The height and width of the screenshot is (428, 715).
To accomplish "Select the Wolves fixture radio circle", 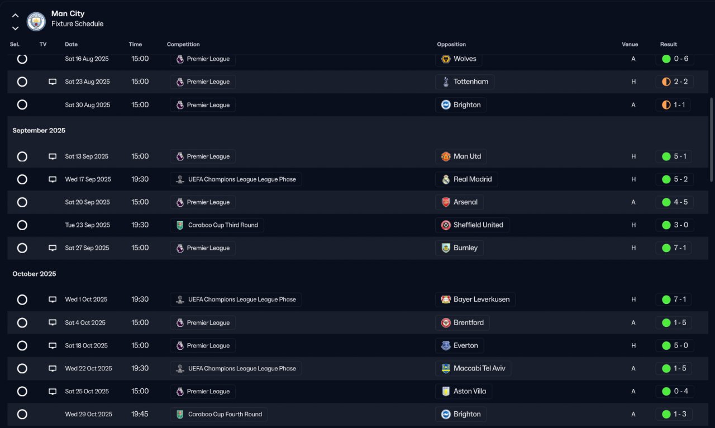I will pyautogui.click(x=22, y=59).
